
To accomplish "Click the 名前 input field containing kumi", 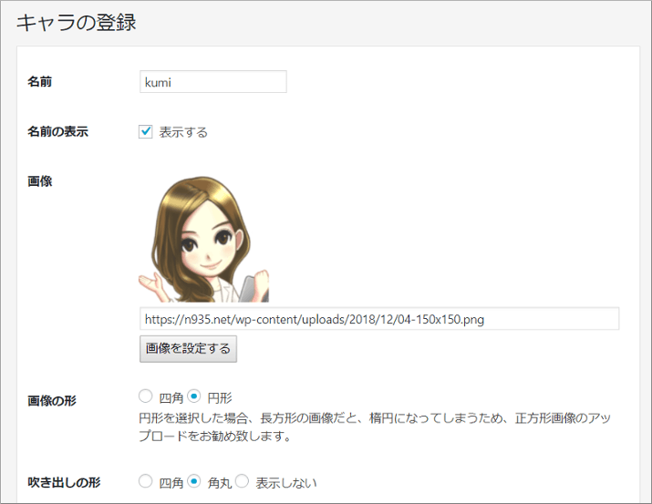I will [x=212, y=82].
